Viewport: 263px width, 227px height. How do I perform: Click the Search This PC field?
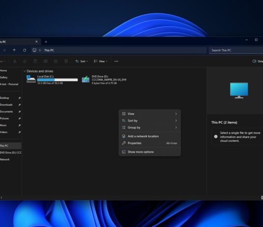coord(236,50)
